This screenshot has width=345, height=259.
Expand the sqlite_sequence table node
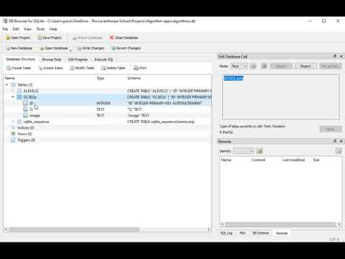(x=13, y=122)
